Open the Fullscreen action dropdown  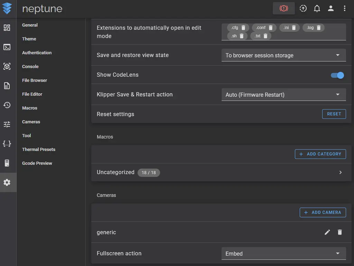(283, 253)
